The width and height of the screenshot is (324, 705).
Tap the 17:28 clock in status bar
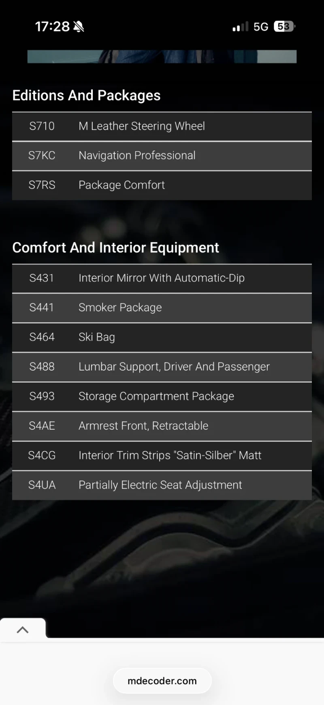(52, 27)
